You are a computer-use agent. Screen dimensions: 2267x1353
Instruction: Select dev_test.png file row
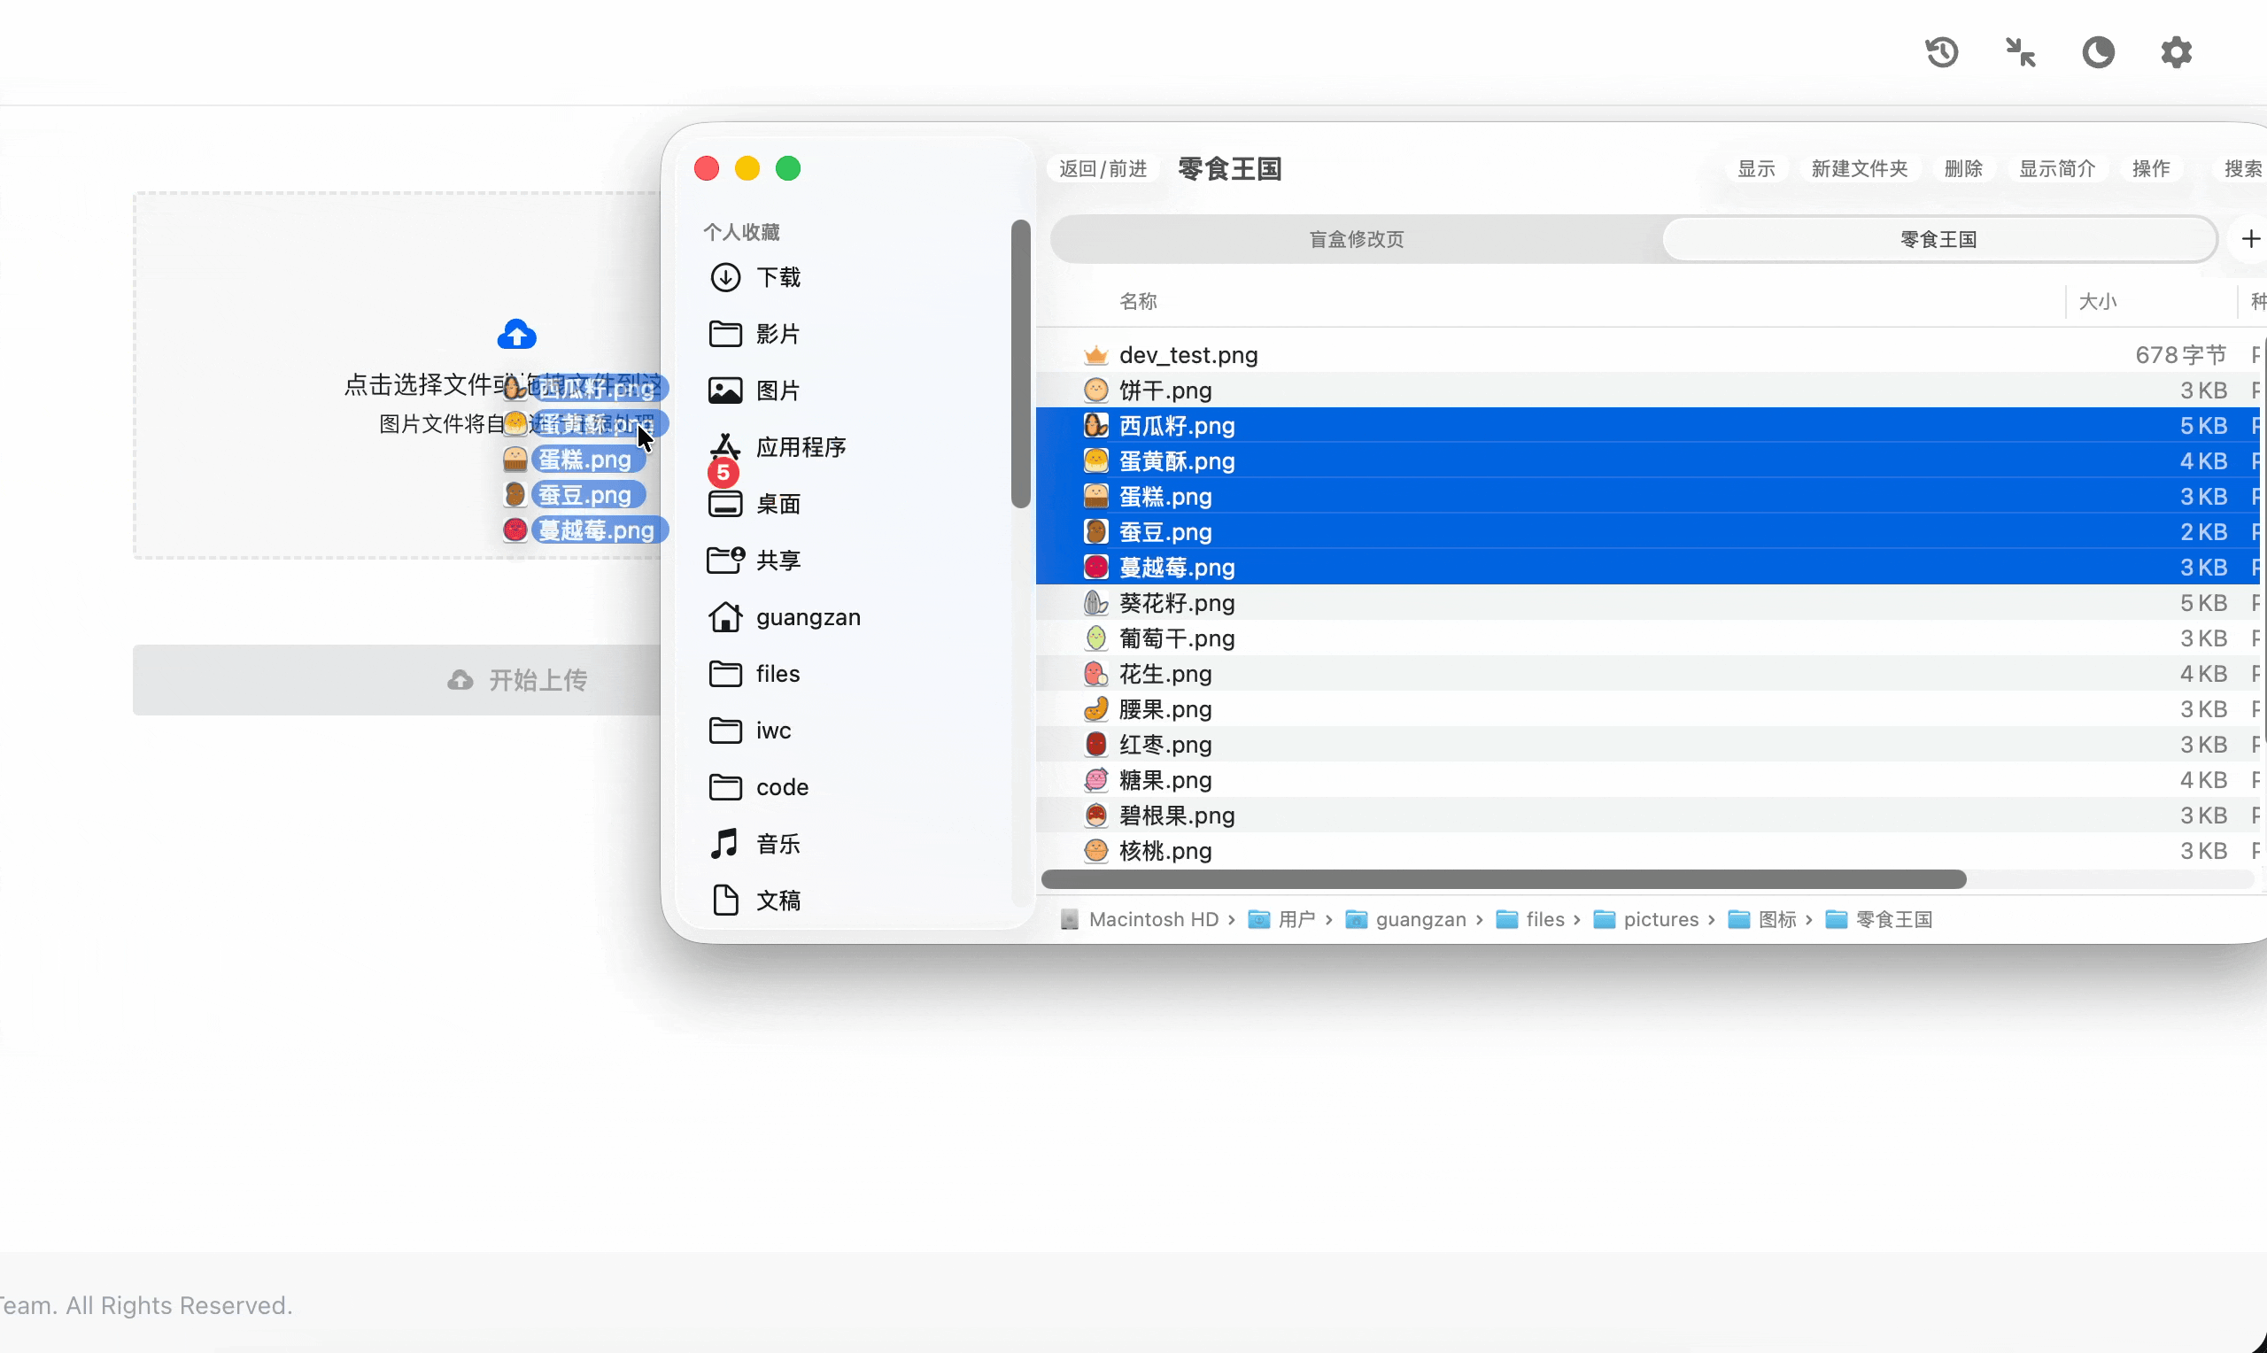pyautogui.click(x=1188, y=355)
